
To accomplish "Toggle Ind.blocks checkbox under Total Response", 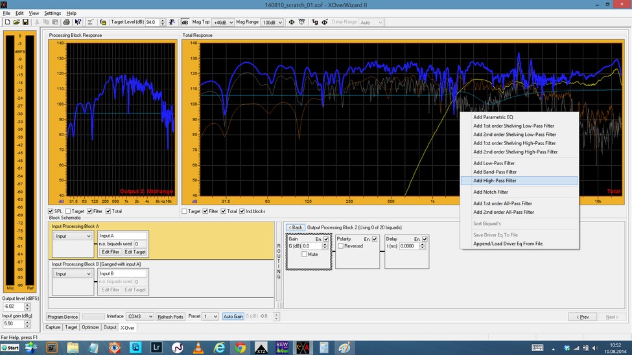I will click(x=242, y=211).
